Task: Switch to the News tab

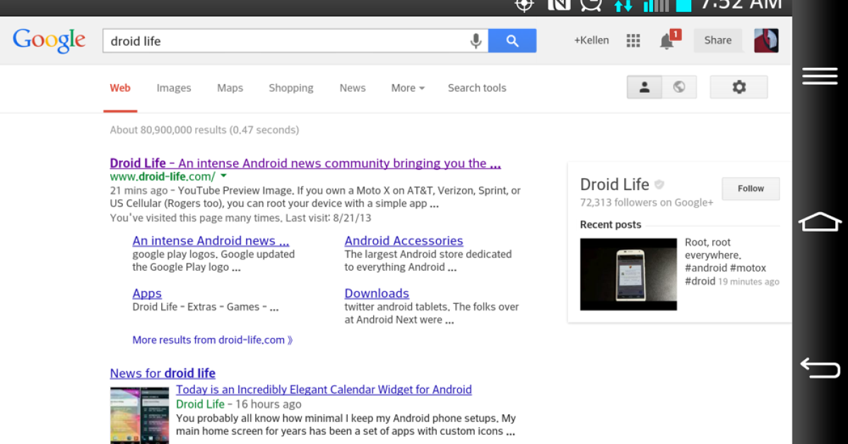Action: point(352,88)
